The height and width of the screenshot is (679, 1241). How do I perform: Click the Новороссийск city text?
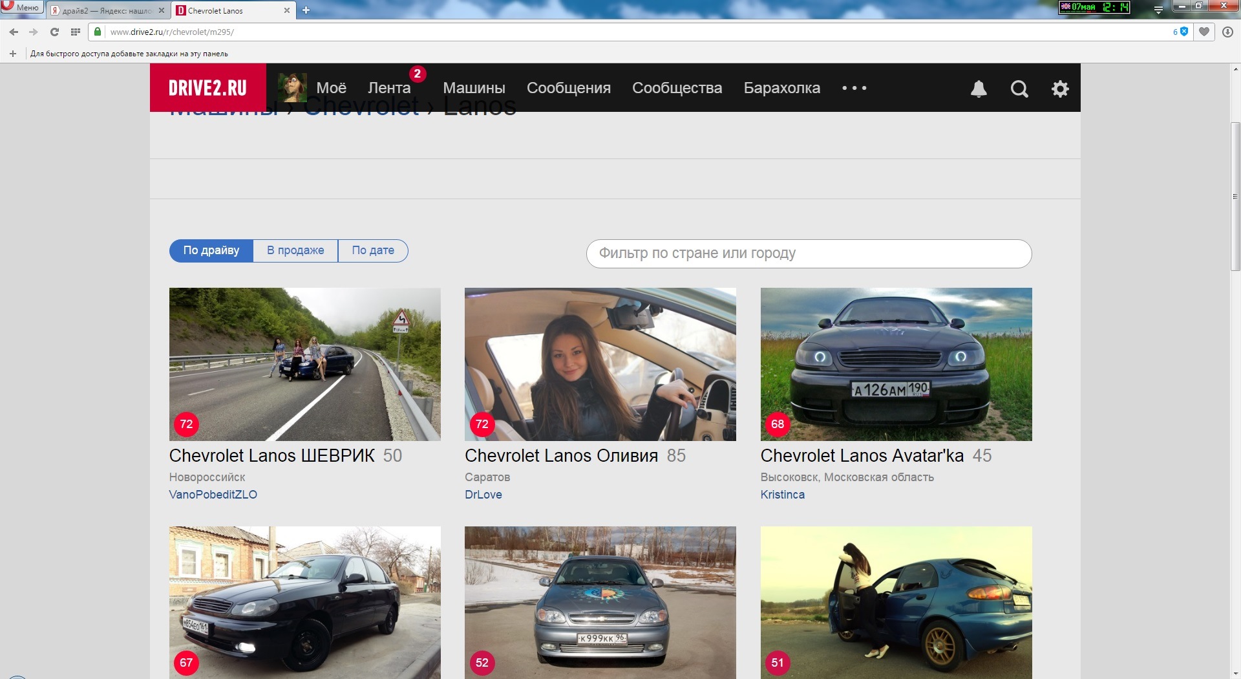click(207, 477)
